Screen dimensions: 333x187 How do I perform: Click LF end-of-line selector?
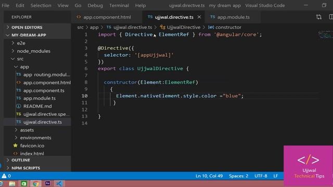[276, 176]
